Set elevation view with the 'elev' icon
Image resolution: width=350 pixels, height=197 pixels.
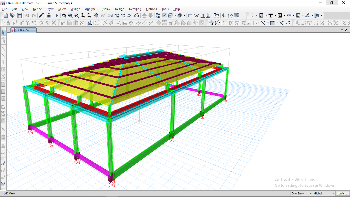pyautogui.click(x=123, y=16)
